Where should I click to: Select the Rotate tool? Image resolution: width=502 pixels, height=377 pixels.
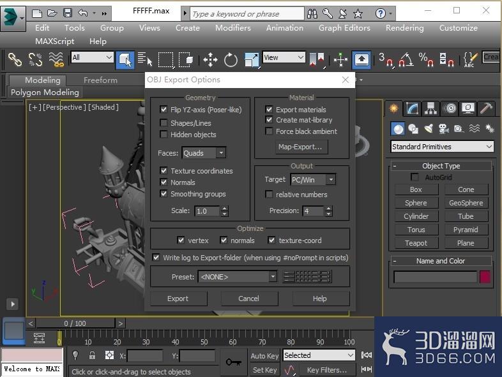tap(231, 59)
